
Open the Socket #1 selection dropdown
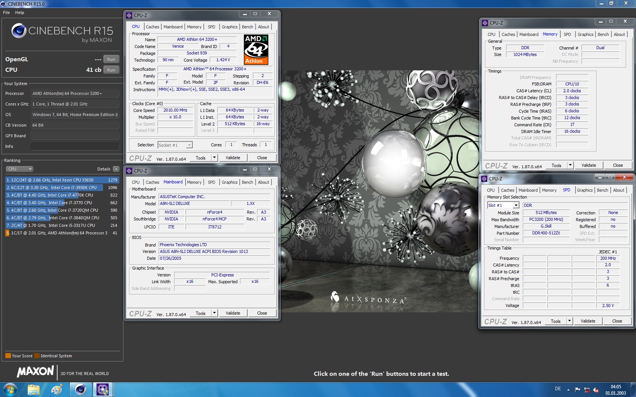pos(175,145)
